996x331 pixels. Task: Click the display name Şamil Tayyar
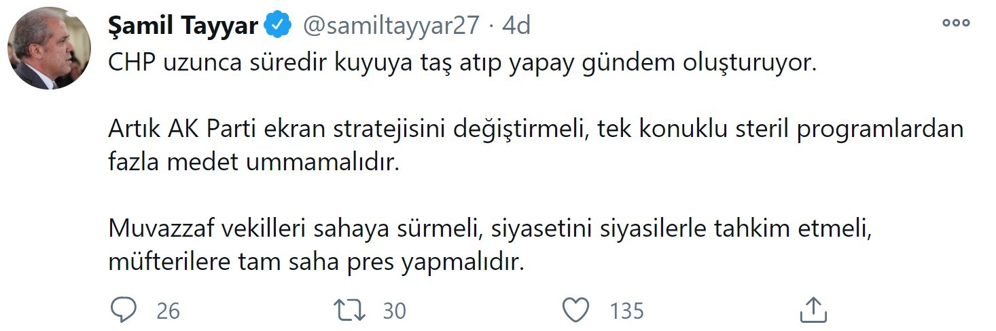click(183, 26)
